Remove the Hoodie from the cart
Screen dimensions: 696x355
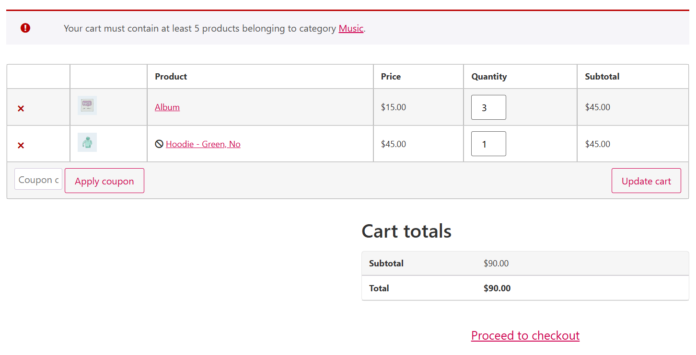tap(21, 145)
